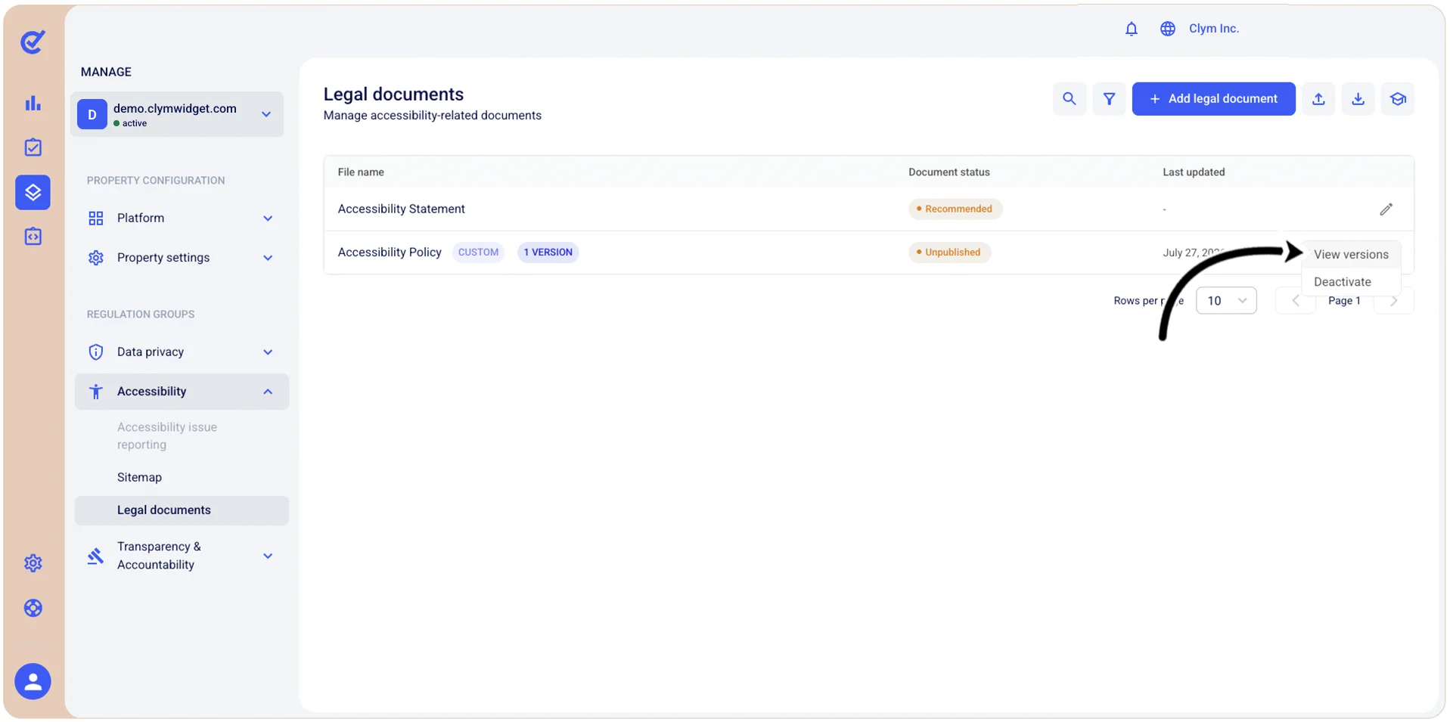Image resolution: width=1450 pixels, height=722 pixels.
Task: Click the Accessibility Statement file name
Action: tap(401, 209)
